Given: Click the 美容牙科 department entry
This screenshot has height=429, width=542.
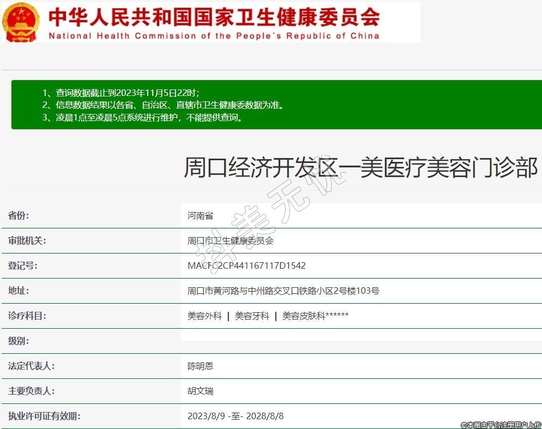Looking at the screenshot, I should click(x=252, y=316).
